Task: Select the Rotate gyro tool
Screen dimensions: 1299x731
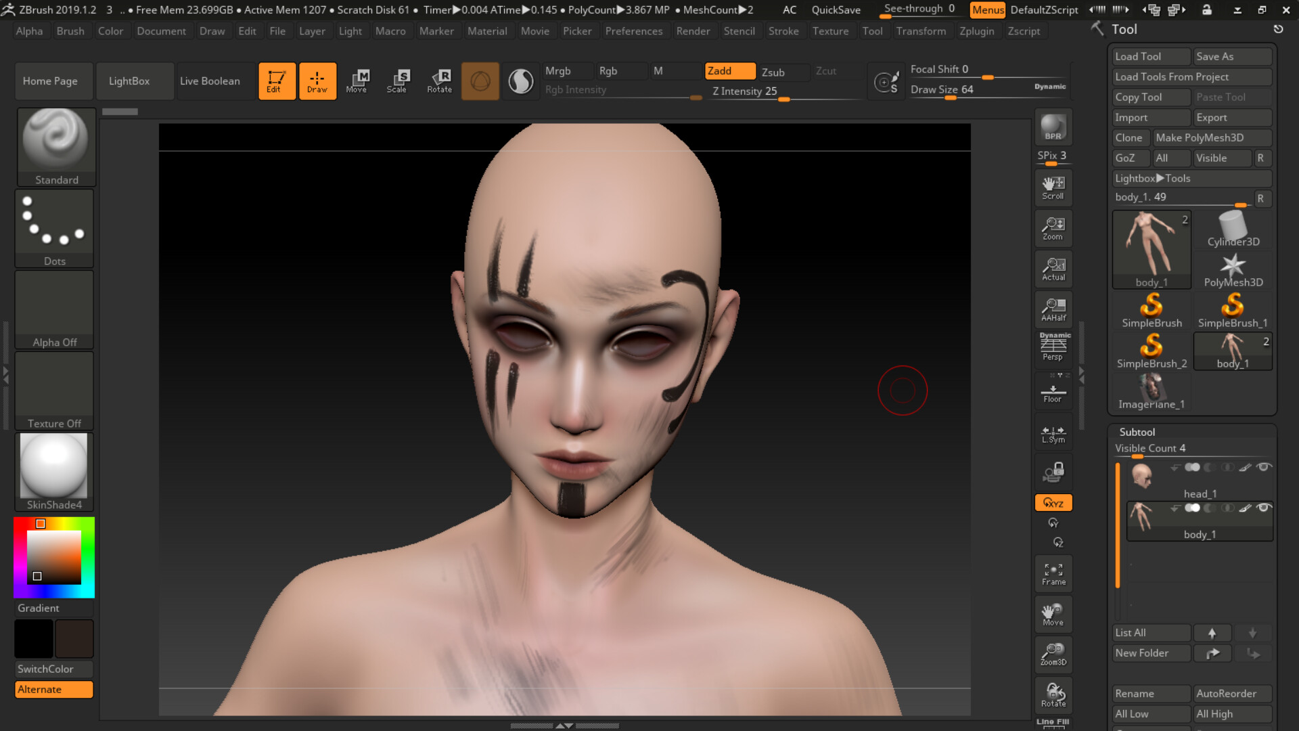Action: click(x=1053, y=694)
